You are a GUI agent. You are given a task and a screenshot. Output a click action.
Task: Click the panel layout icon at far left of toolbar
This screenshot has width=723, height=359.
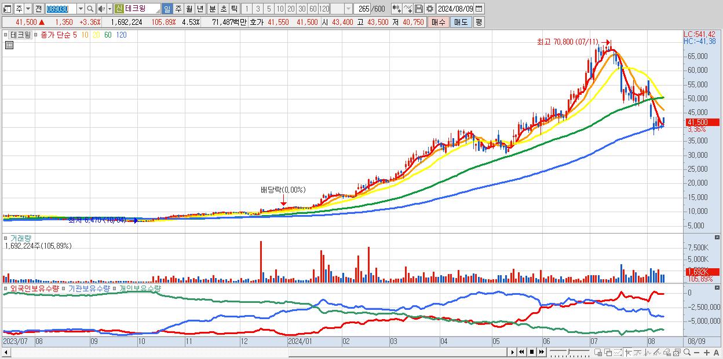pos(7,9)
